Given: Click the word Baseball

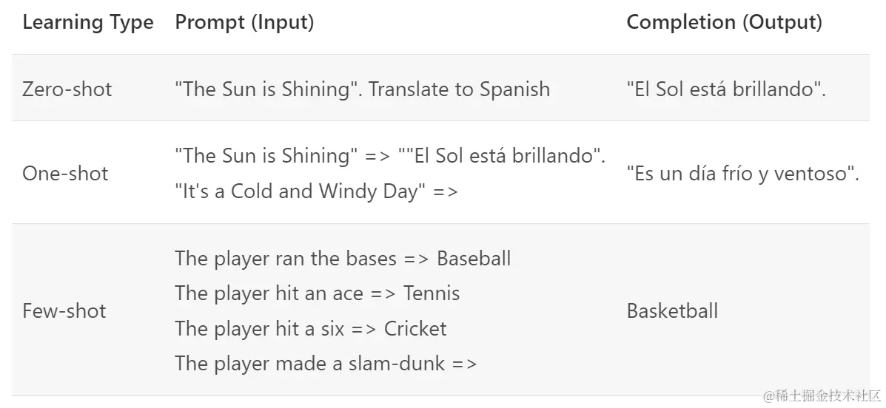Looking at the screenshot, I should pyautogui.click(x=474, y=259).
